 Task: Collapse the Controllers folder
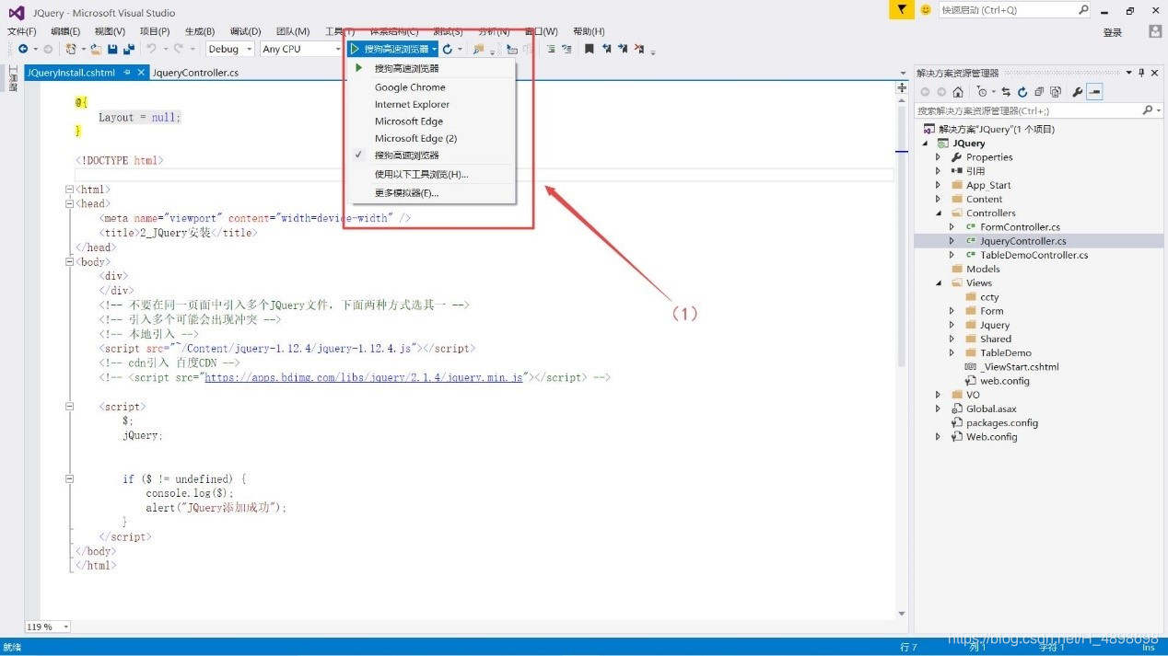click(x=939, y=213)
